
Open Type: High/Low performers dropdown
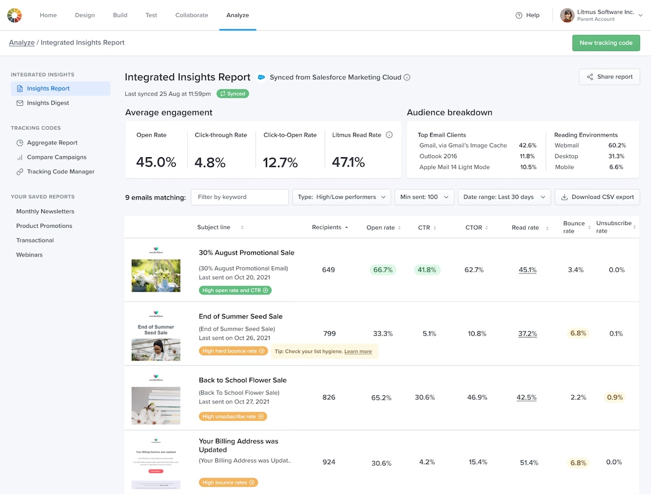pos(342,197)
